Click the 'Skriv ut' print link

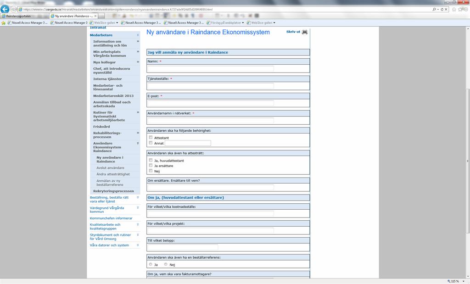[x=293, y=32]
